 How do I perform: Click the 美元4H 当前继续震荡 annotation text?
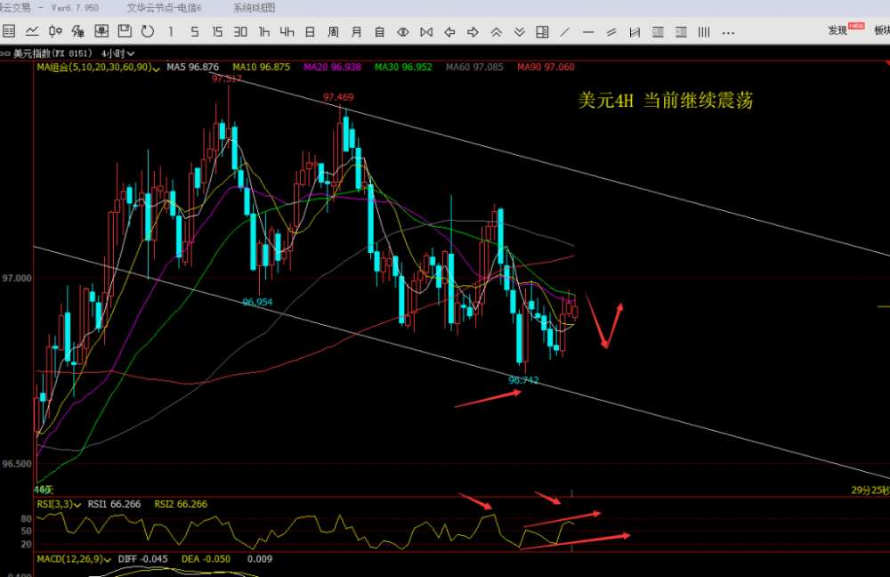(665, 101)
